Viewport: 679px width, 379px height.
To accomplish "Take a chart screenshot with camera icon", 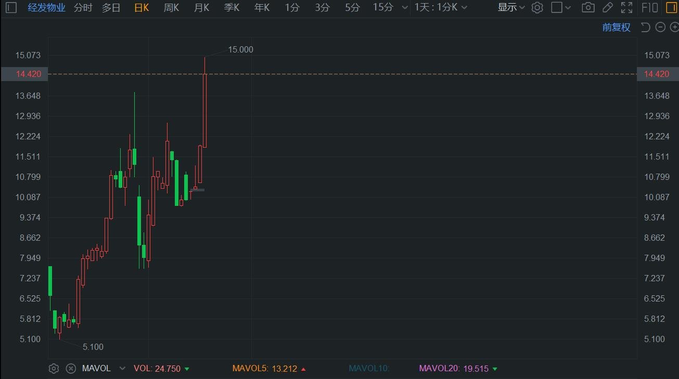I will pos(588,8).
